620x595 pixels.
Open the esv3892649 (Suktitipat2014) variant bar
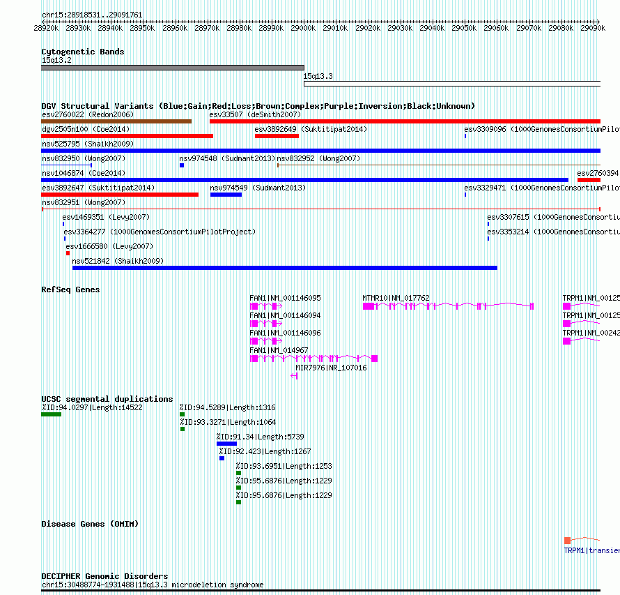pos(277,136)
